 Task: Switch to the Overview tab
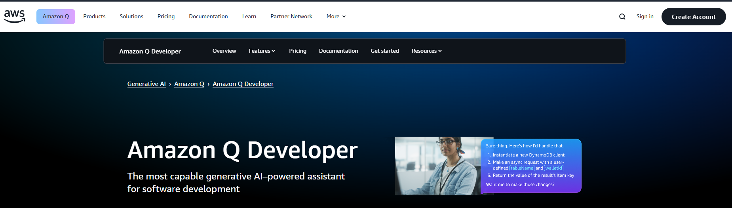pos(224,51)
